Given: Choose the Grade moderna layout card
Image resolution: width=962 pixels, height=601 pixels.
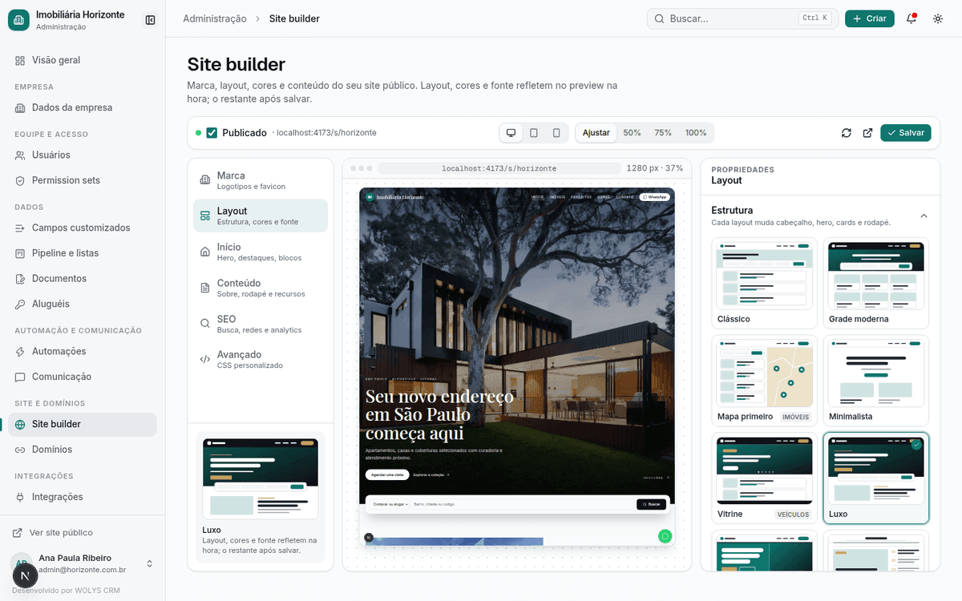Looking at the screenshot, I should point(876,283).
